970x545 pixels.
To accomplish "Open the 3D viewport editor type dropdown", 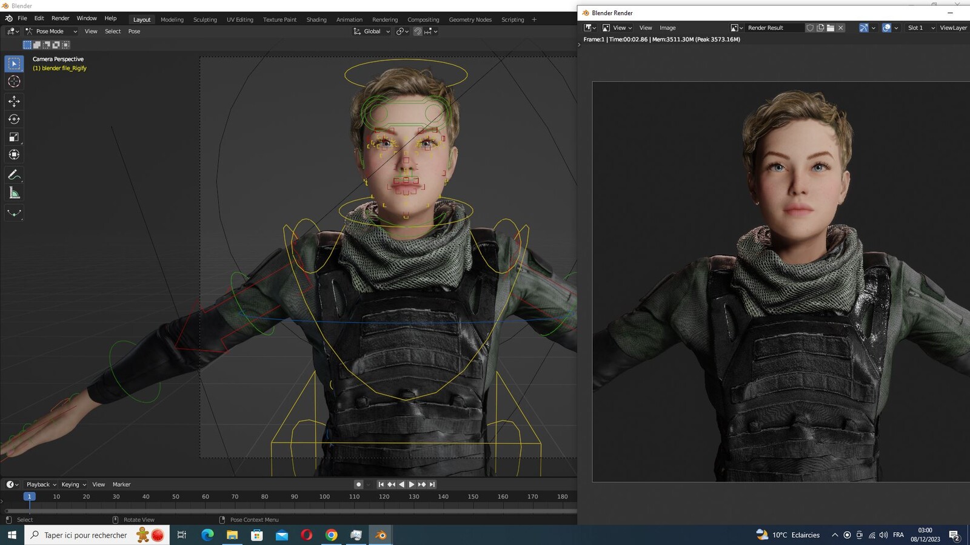I will (13, 31).
